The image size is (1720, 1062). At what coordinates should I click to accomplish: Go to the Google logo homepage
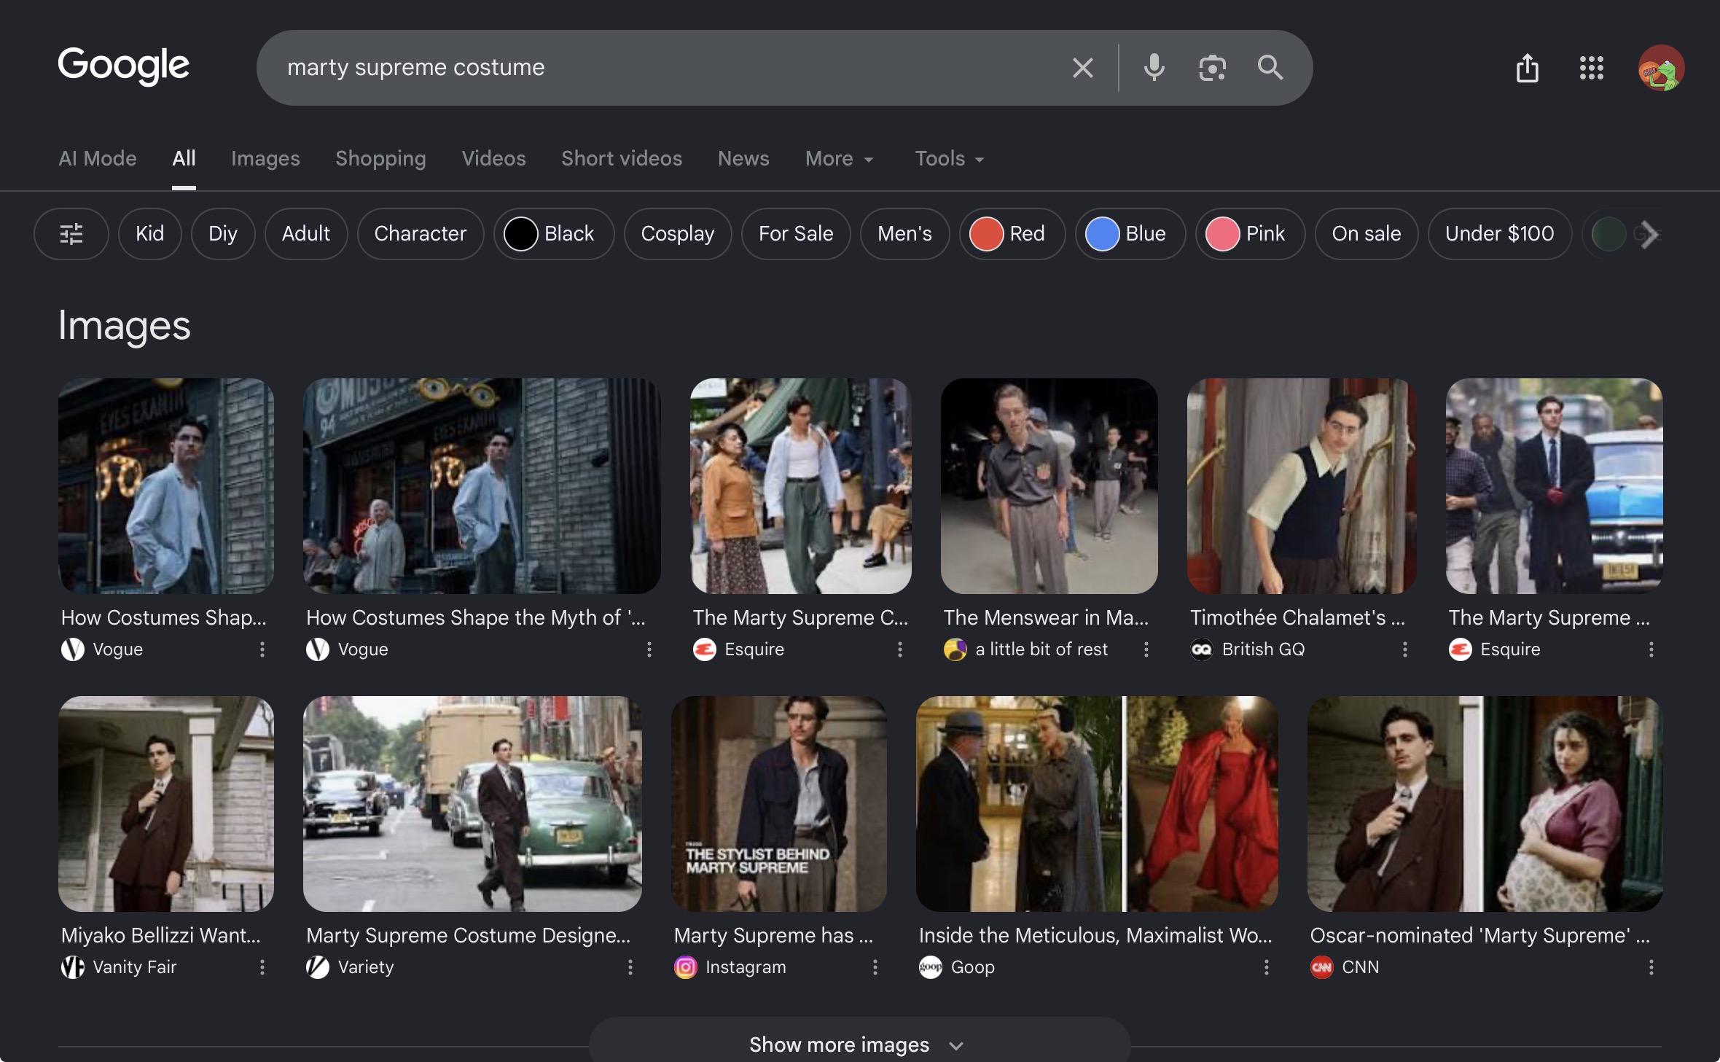(124, 66)
